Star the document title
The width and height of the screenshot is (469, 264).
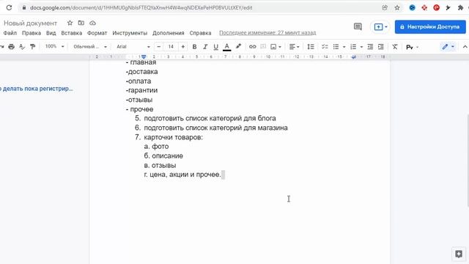point(70,23)
